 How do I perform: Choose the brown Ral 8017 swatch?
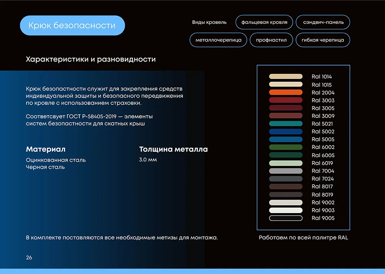(x=286, y=187)
